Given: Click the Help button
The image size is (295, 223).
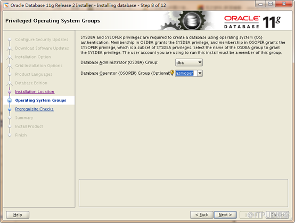Looking at the screenshot, I should click(x=18, y=215).
